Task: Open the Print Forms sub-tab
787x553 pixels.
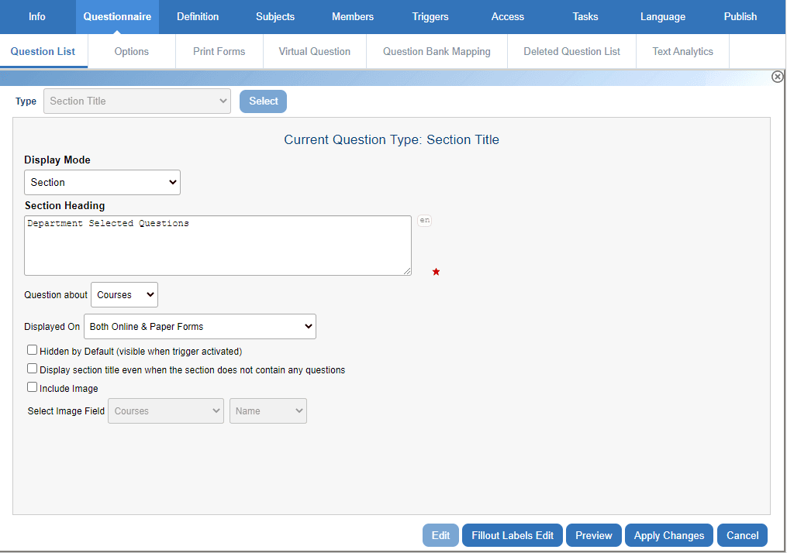Action: 219,51
